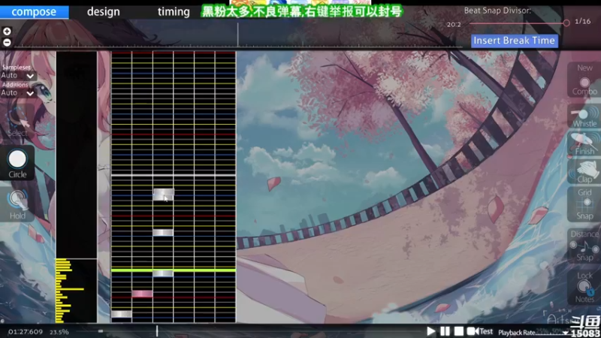The image size is (601, 338).
Task: Click the top timeline at center marker
Action: tap(237, 35)
